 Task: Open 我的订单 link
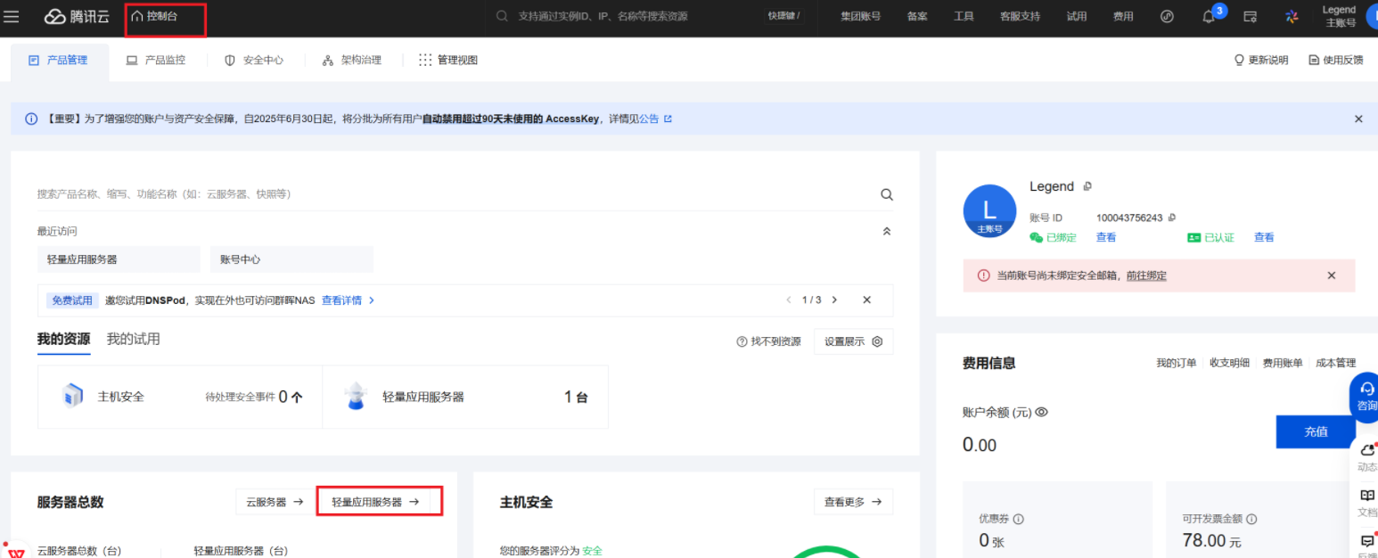click(x=1177, y=363)
